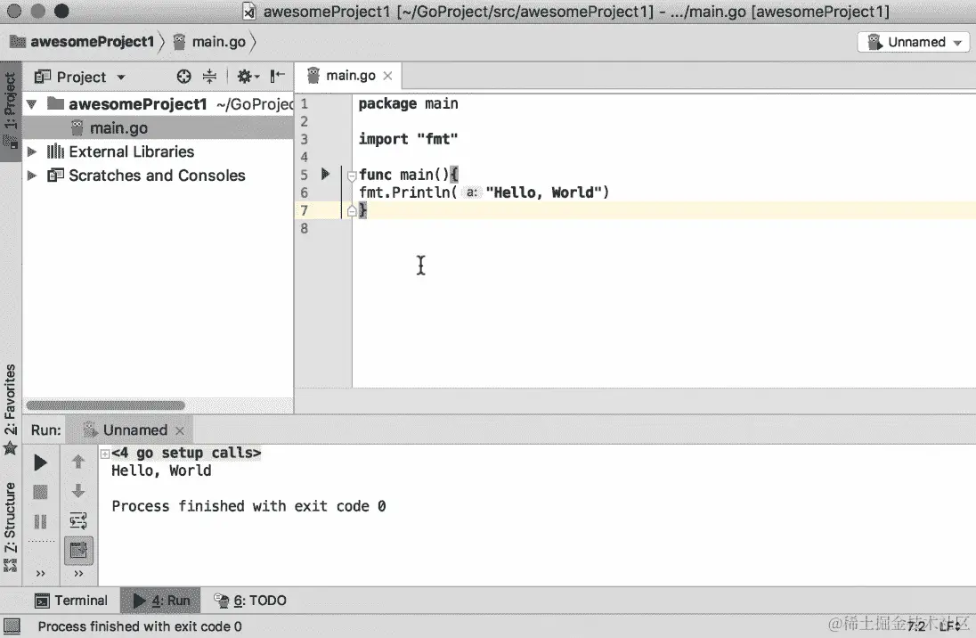
Task: Click import "fmt" line
Action: (x=408, y=139)
